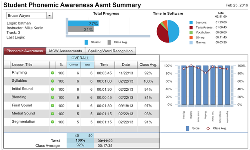The height and width of the screenshot is (150, 250).
Task: Click the 00:00:45 time for Blending
Action: (x=104, y=98)
